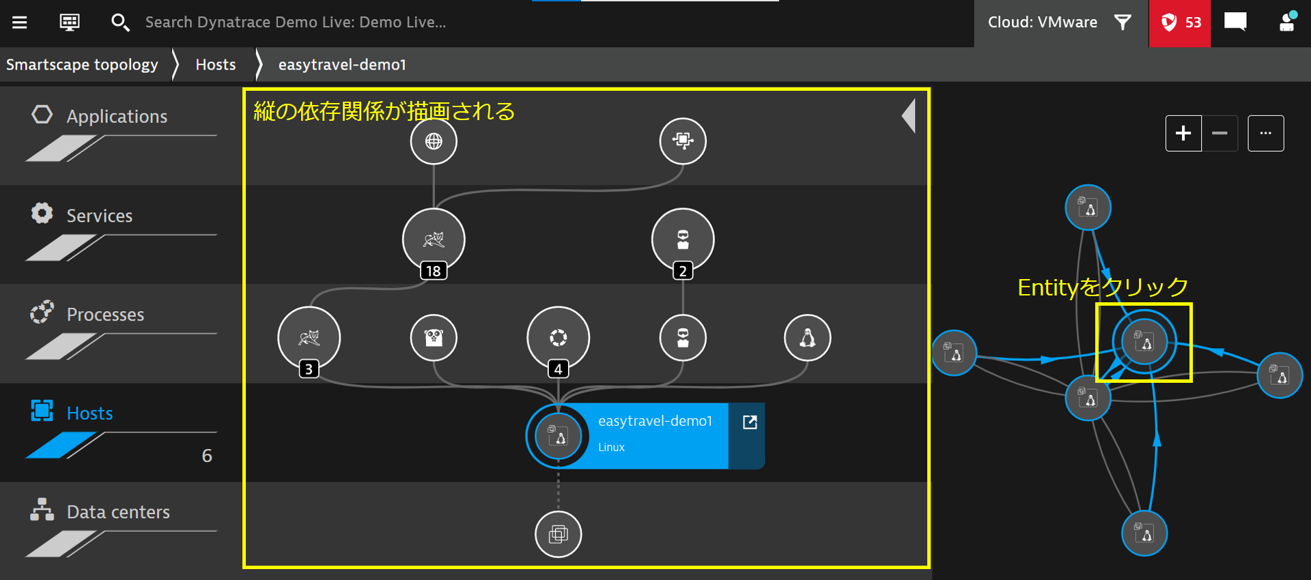Click the data center node at bottom
1311x580 pixels.
click(x=559, y=534)
